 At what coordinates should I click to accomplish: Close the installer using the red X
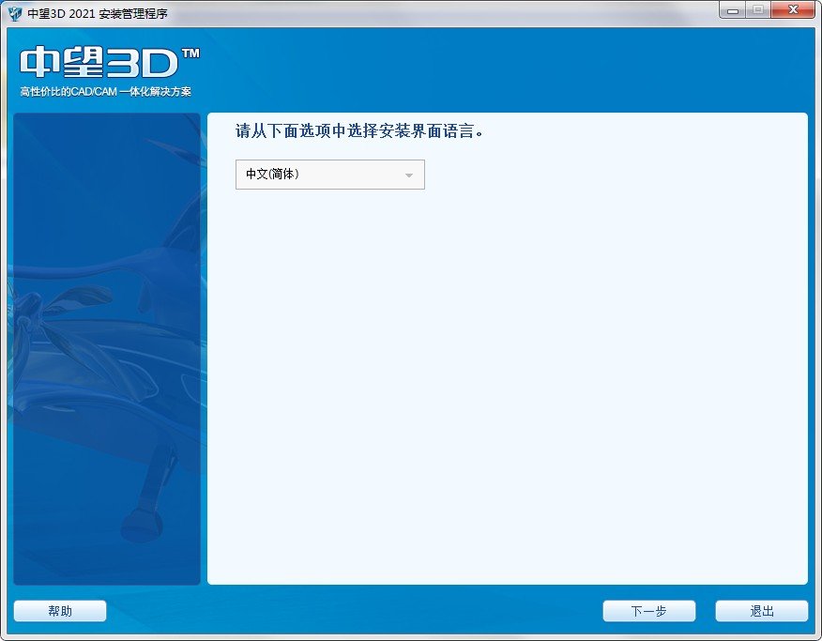tap(791, 10)
